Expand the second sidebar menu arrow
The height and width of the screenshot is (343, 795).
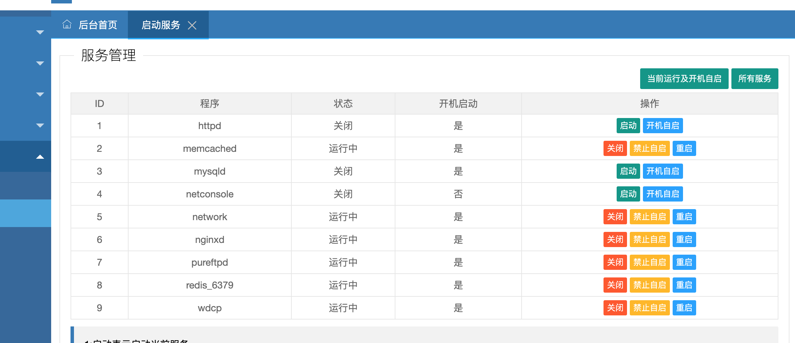click(x=40, y=63)
